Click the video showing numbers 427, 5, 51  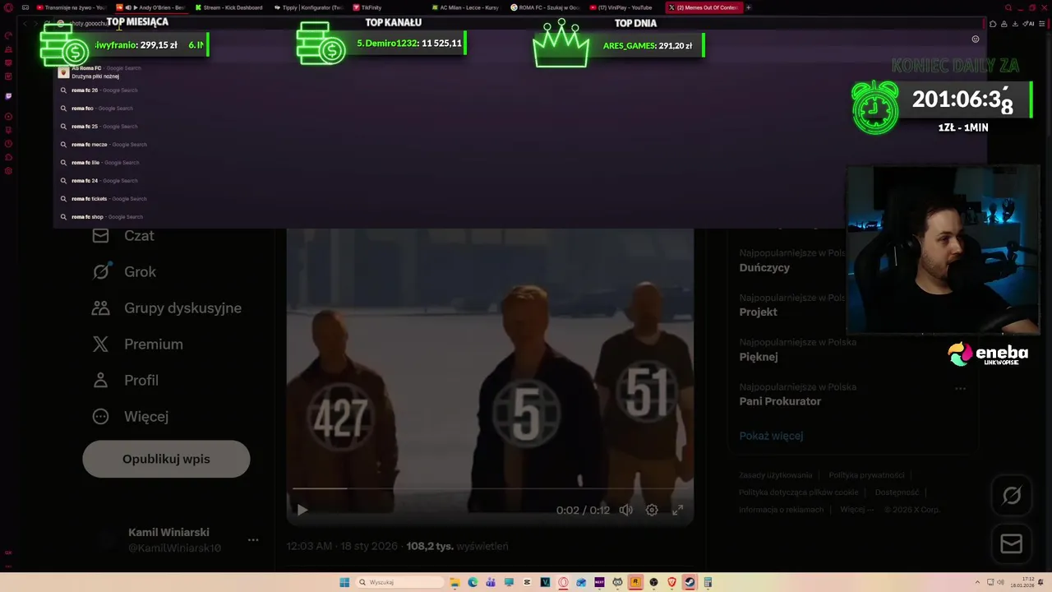click(490, 376)
